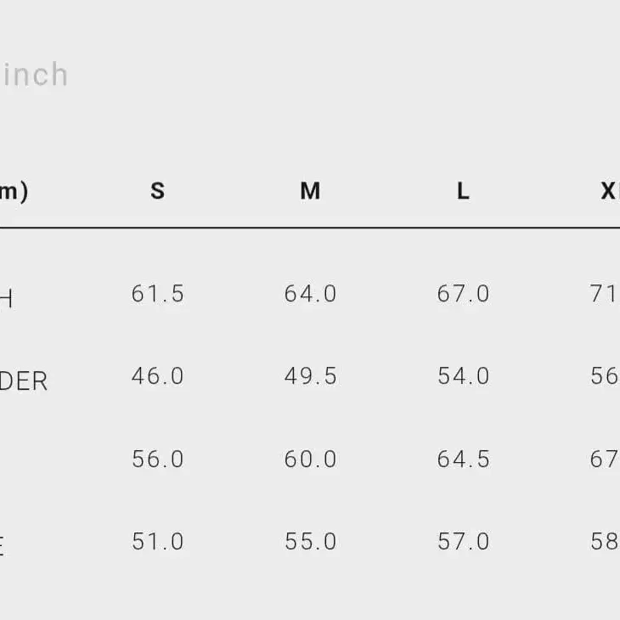Select the 46.0 shoulder value for S
This screenshot has width=620, height=620.
(157, 376)
